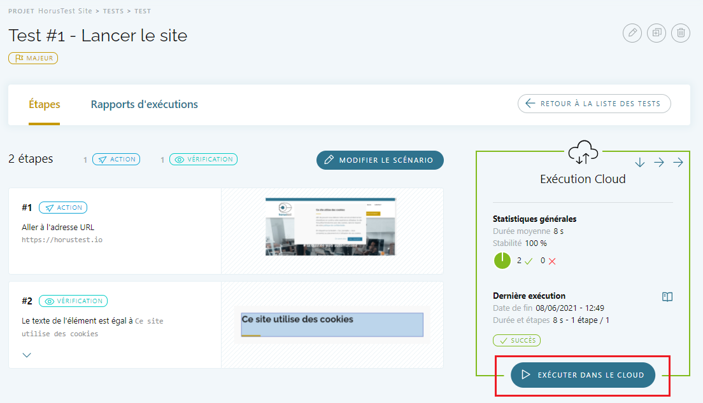Image resolution: width=703 pixels, height=403 pixels.
Task: Click the TESTS breadcrumb link
Action: tap(113, 11)
